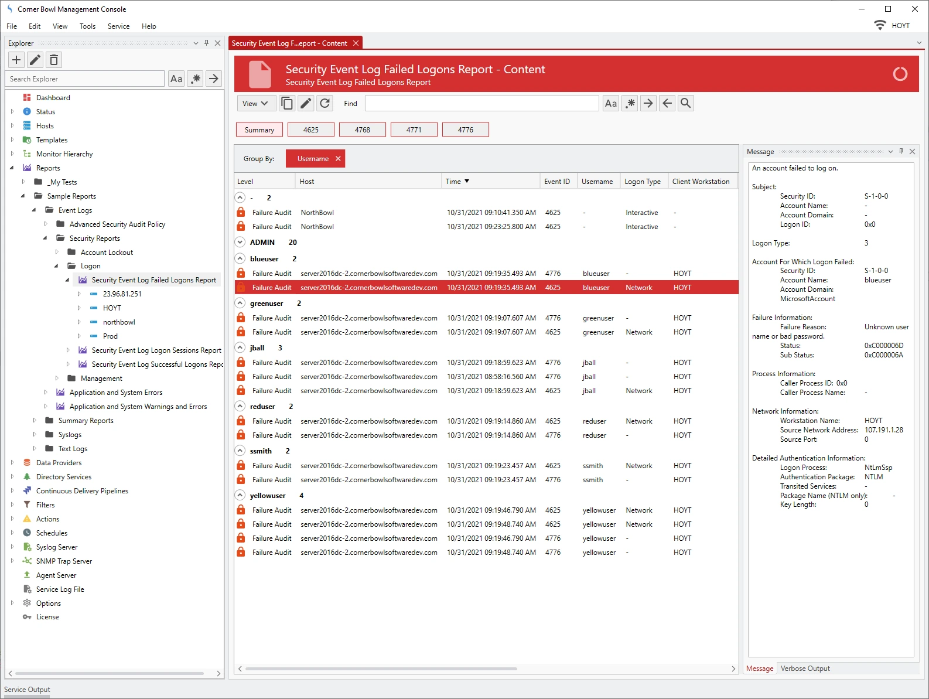The height and width of the screenshot is (699, 929).
Task: Click the find previous left arrow icon
Action: [x=667, y=104]
